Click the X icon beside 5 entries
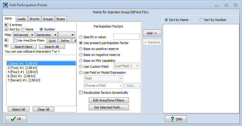The height and width of the screenshot is (126, 242). click(x=6, y=25)
